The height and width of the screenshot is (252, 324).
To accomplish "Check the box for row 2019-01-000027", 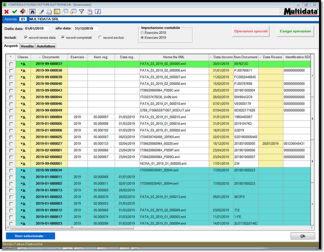I will (11, 144).
